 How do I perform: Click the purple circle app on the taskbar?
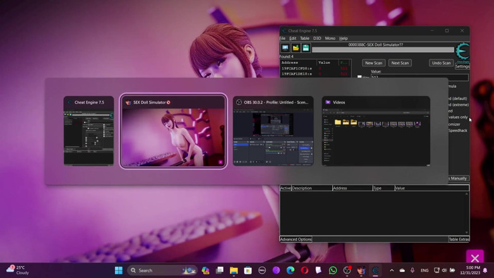276,270
